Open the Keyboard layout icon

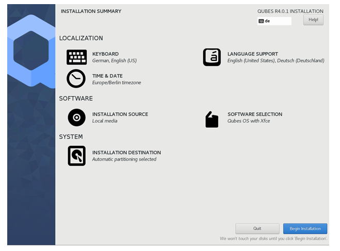[76, 57]
